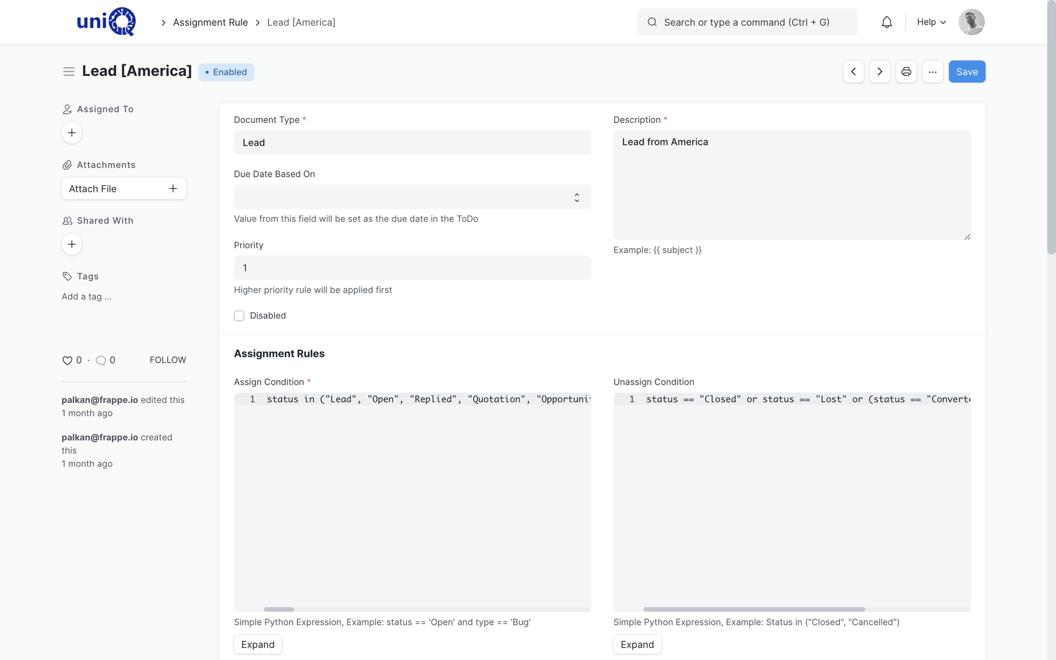Open the user avatar menu
Image resolution: width=1056 pixels, height=660 pixels.
click(971, 22)
